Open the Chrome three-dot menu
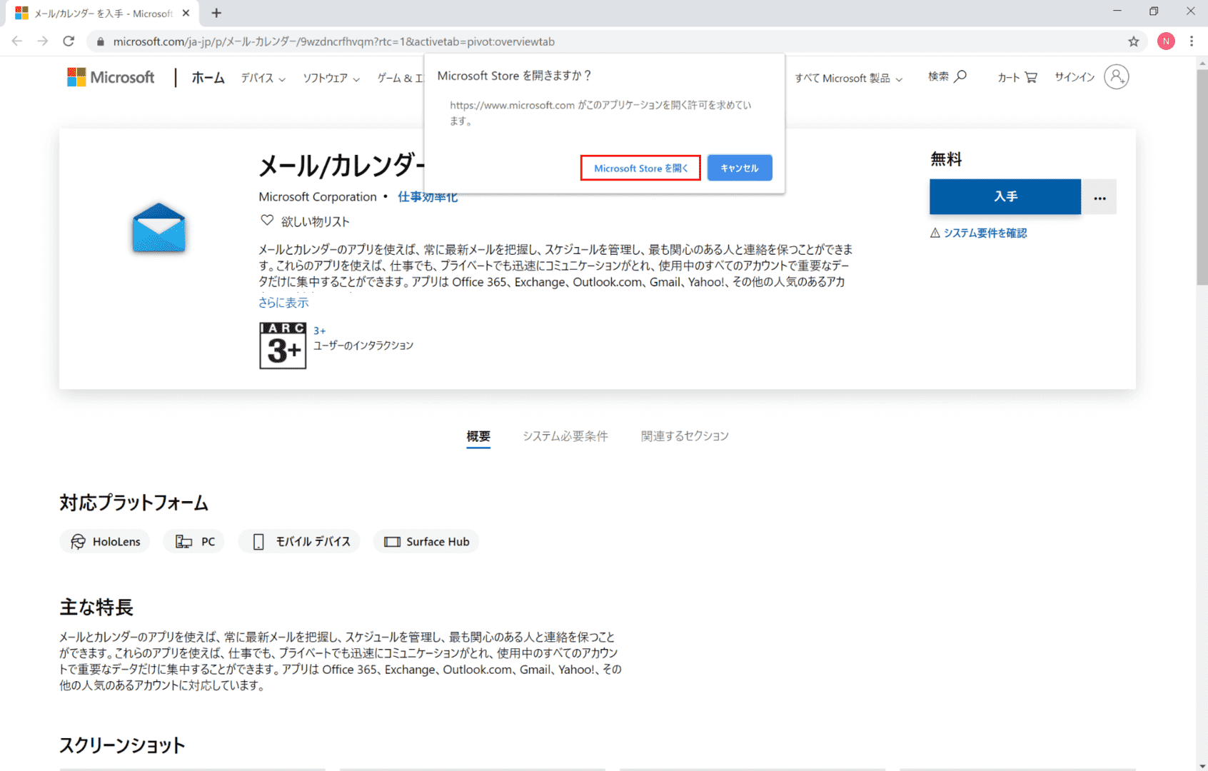The width and height of the screenshot is (1208, 771). coord(1192,41)
